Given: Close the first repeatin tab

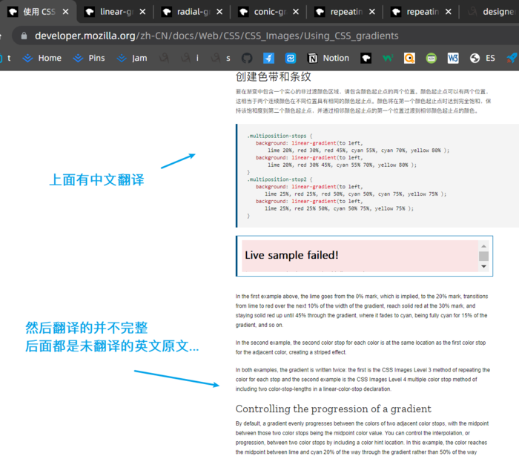Looking at the screenshot, I should pos(372,12).
